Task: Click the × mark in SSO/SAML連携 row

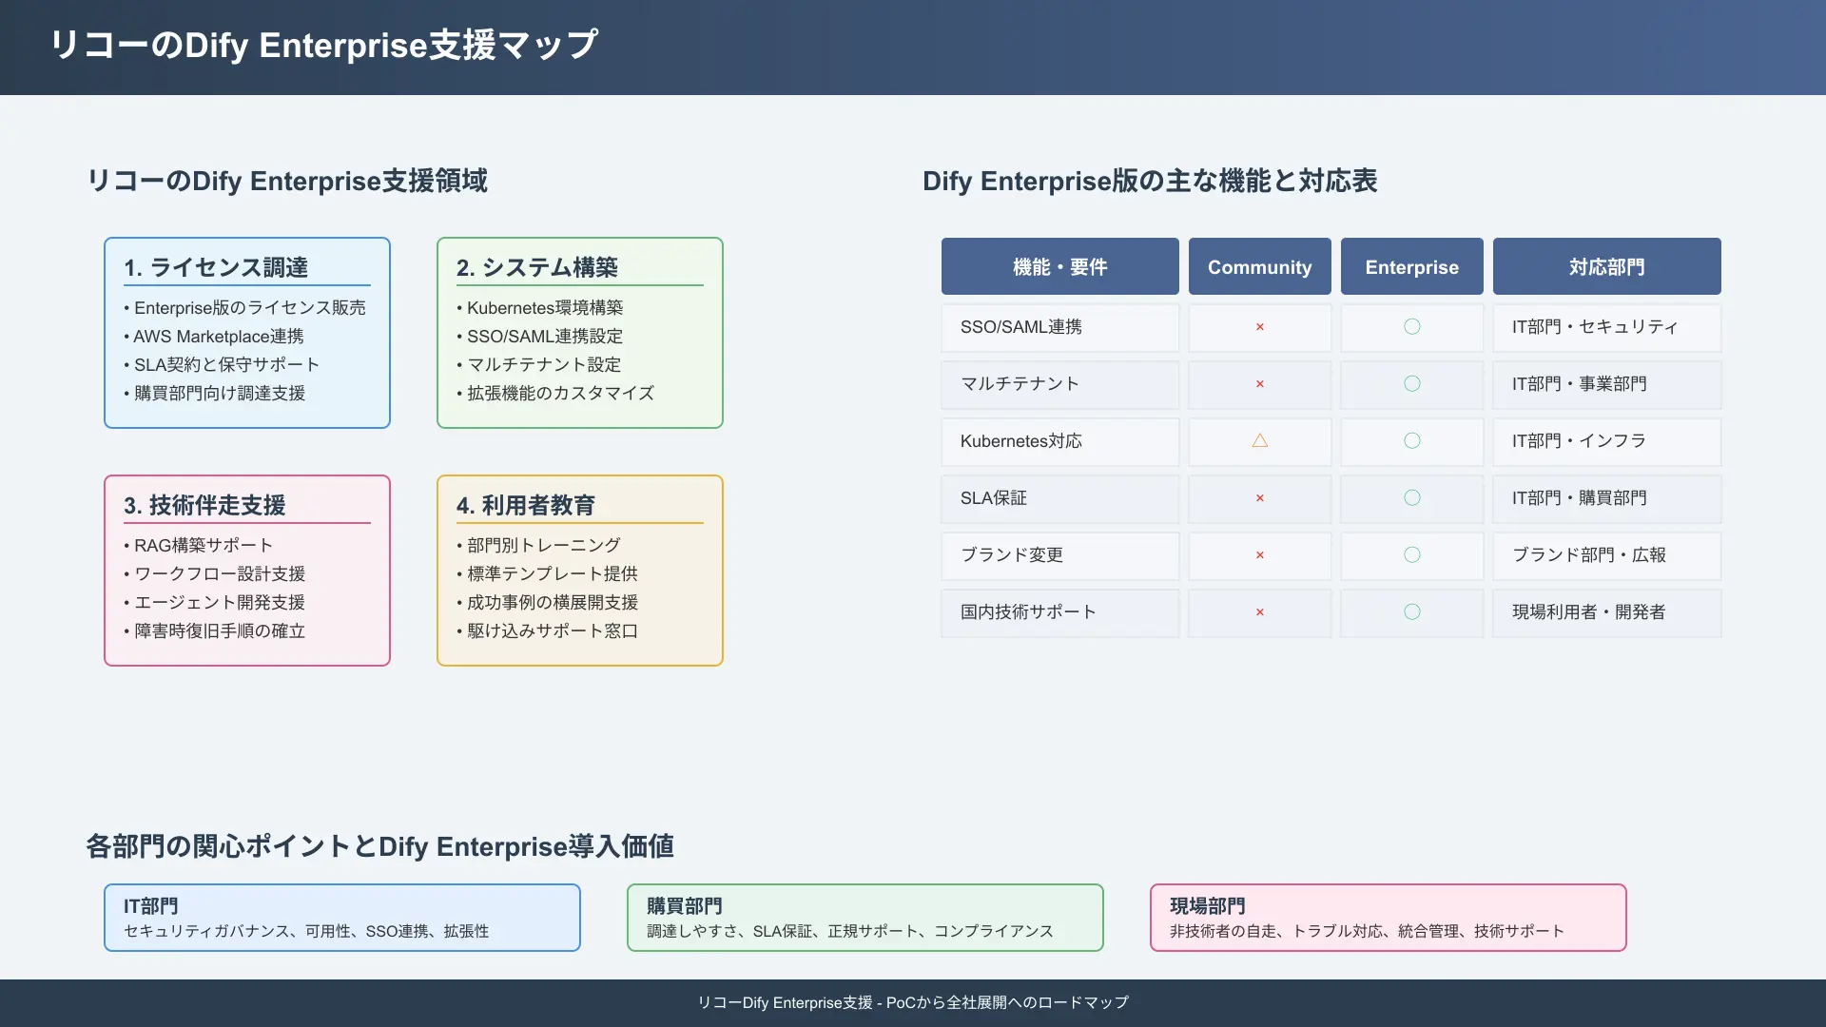Action: (x=1260, y=327)
